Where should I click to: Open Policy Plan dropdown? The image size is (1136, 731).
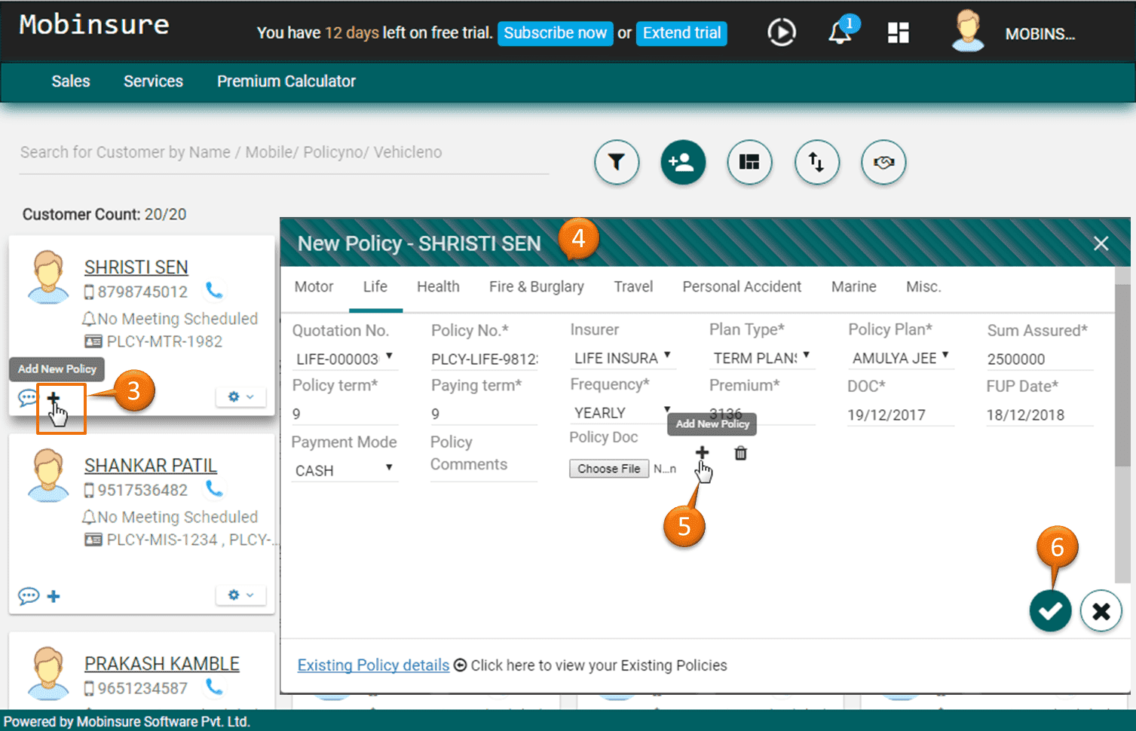pyautogui.click(x=901, y=358)
